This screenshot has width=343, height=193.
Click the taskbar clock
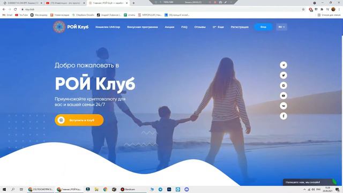327,189
